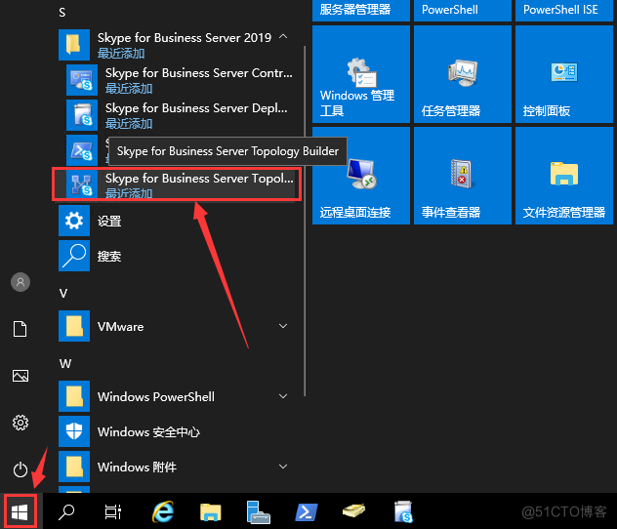This screenshot has width=617, height=529.
Task: Open the PowerShell ISE tile
Action: (564, 10)
